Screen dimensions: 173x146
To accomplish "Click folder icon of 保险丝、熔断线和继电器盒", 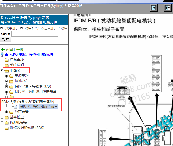I will coord(11,92).
